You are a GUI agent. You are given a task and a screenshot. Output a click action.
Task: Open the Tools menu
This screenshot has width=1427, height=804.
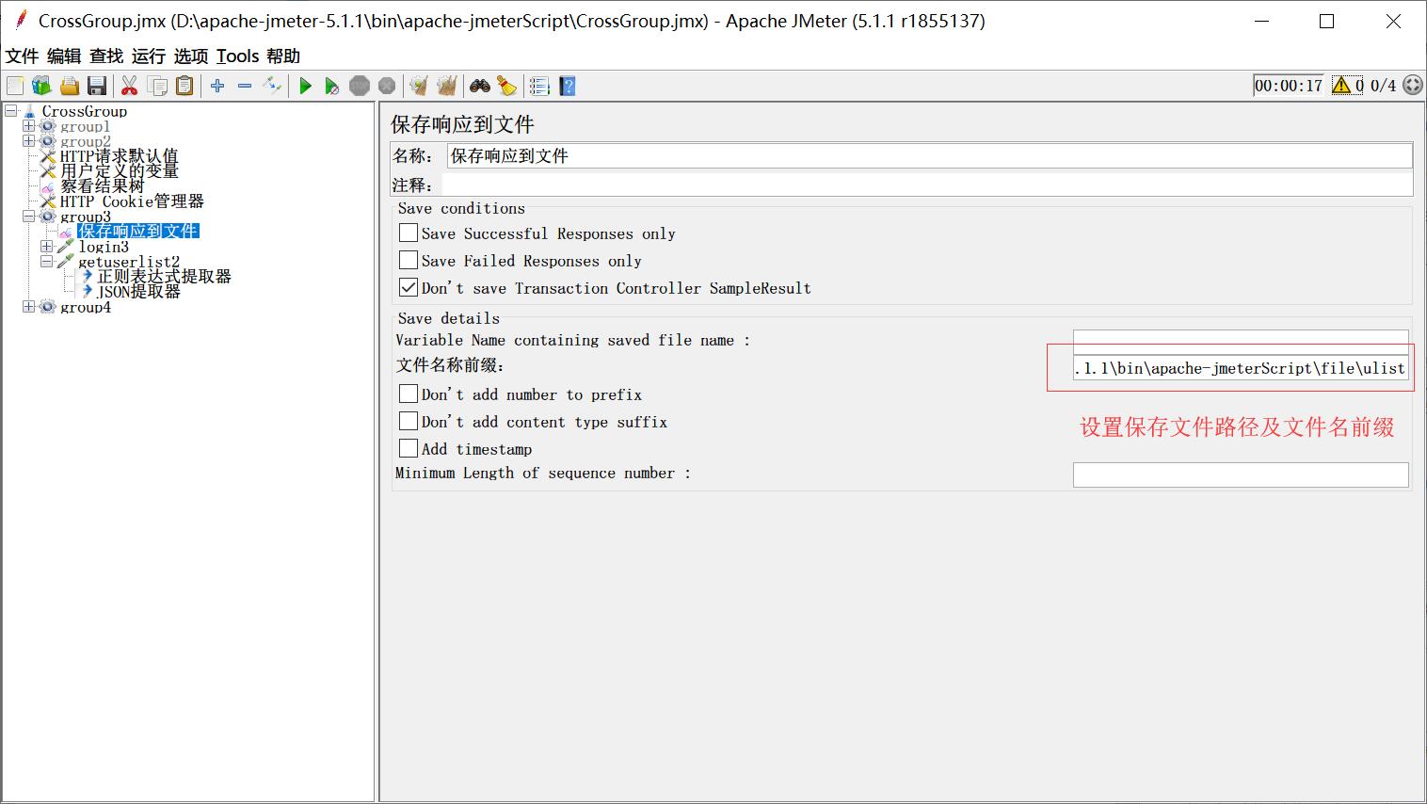(x=237, y=56)
